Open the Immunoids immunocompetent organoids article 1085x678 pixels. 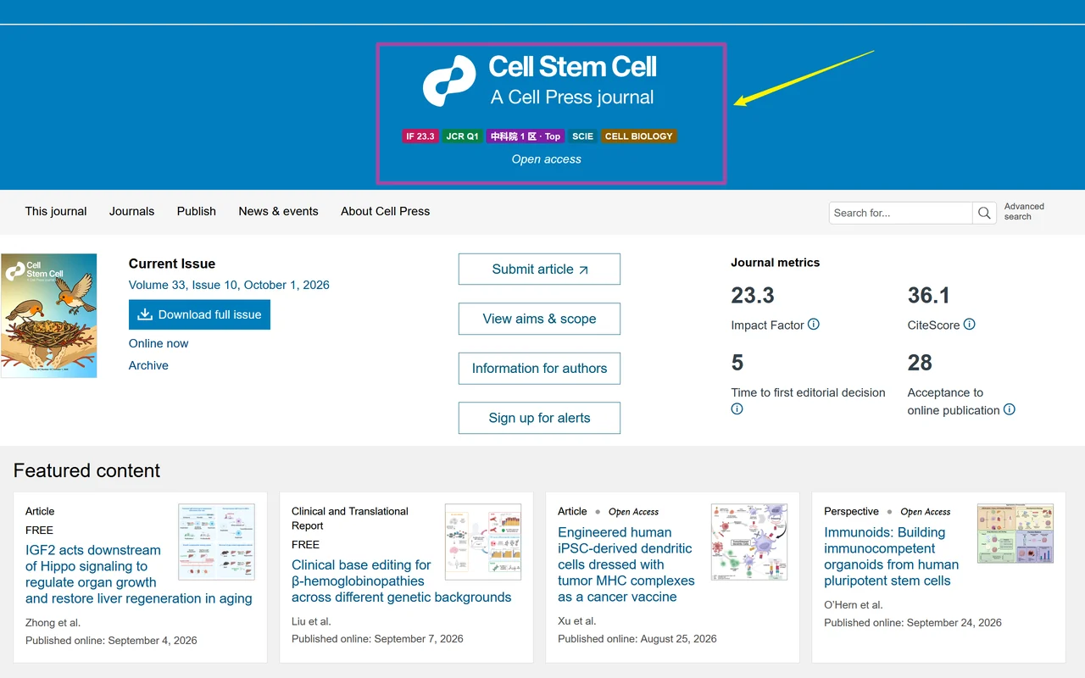click(892, 557)
